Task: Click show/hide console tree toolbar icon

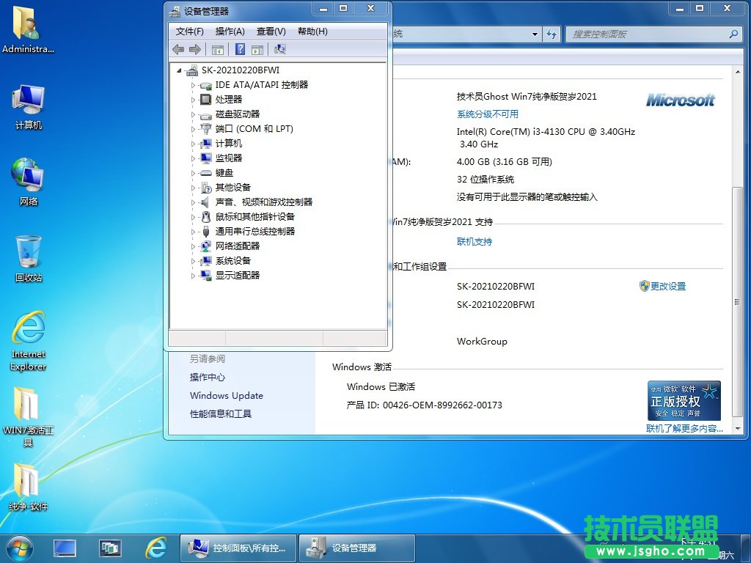Action: coord(217,49)
